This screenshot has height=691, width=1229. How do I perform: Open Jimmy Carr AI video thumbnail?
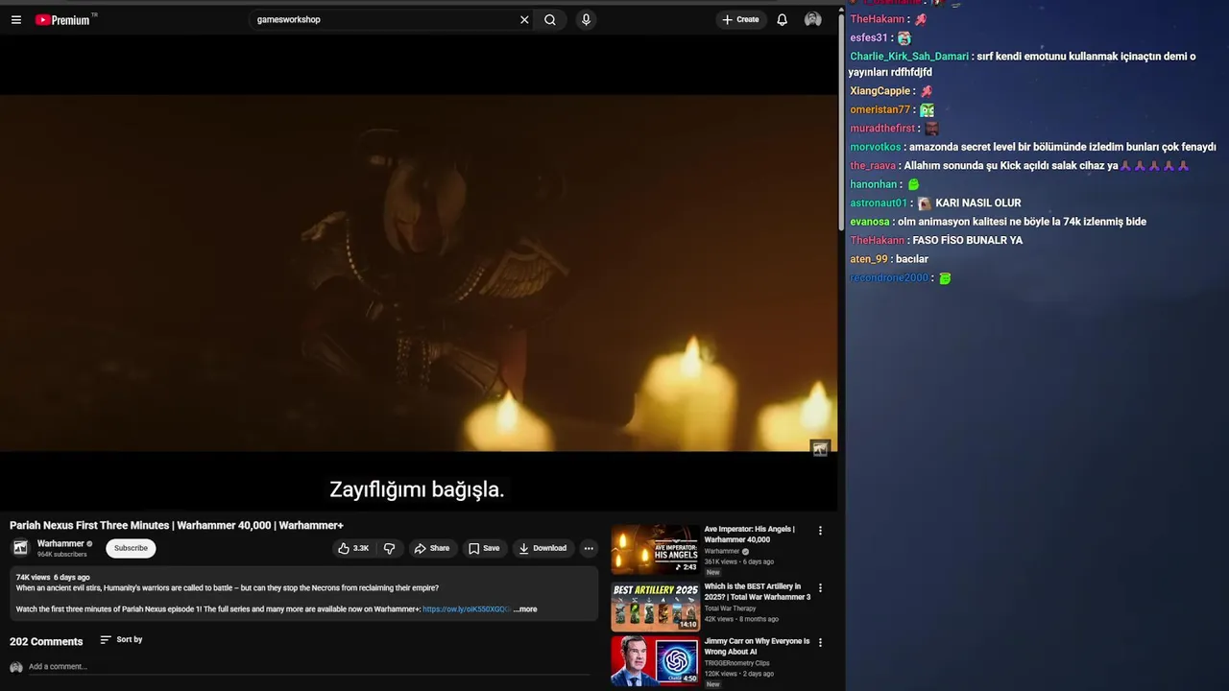pyautogui.click(x=655, y=661)
